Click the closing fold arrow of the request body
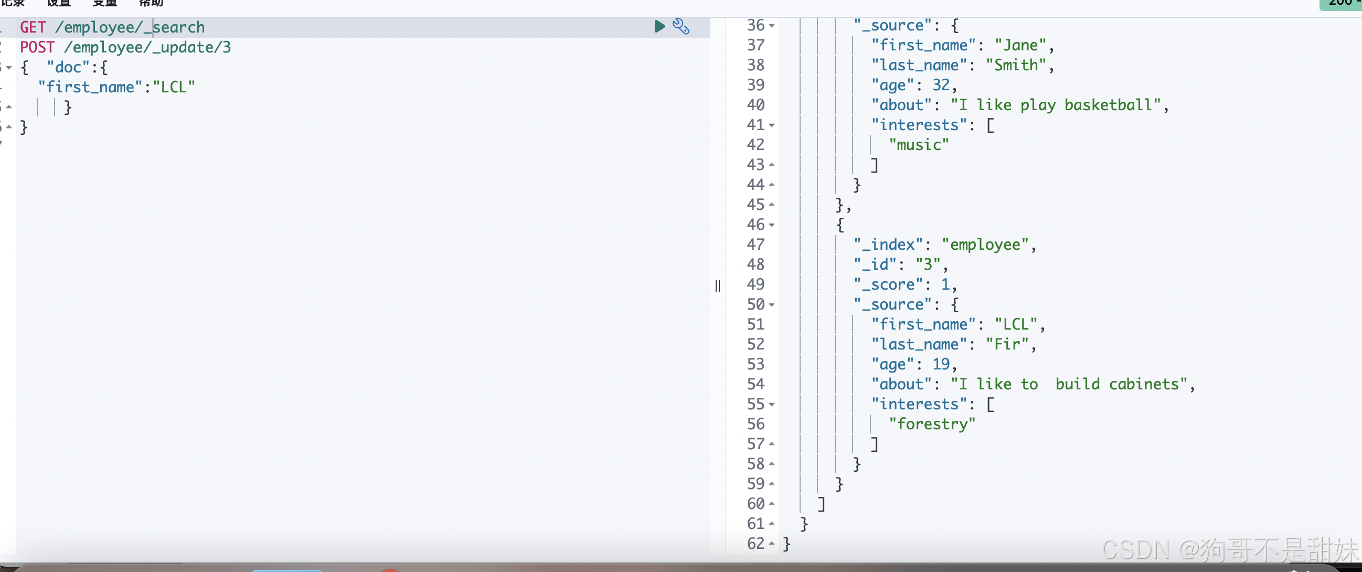 9,127
